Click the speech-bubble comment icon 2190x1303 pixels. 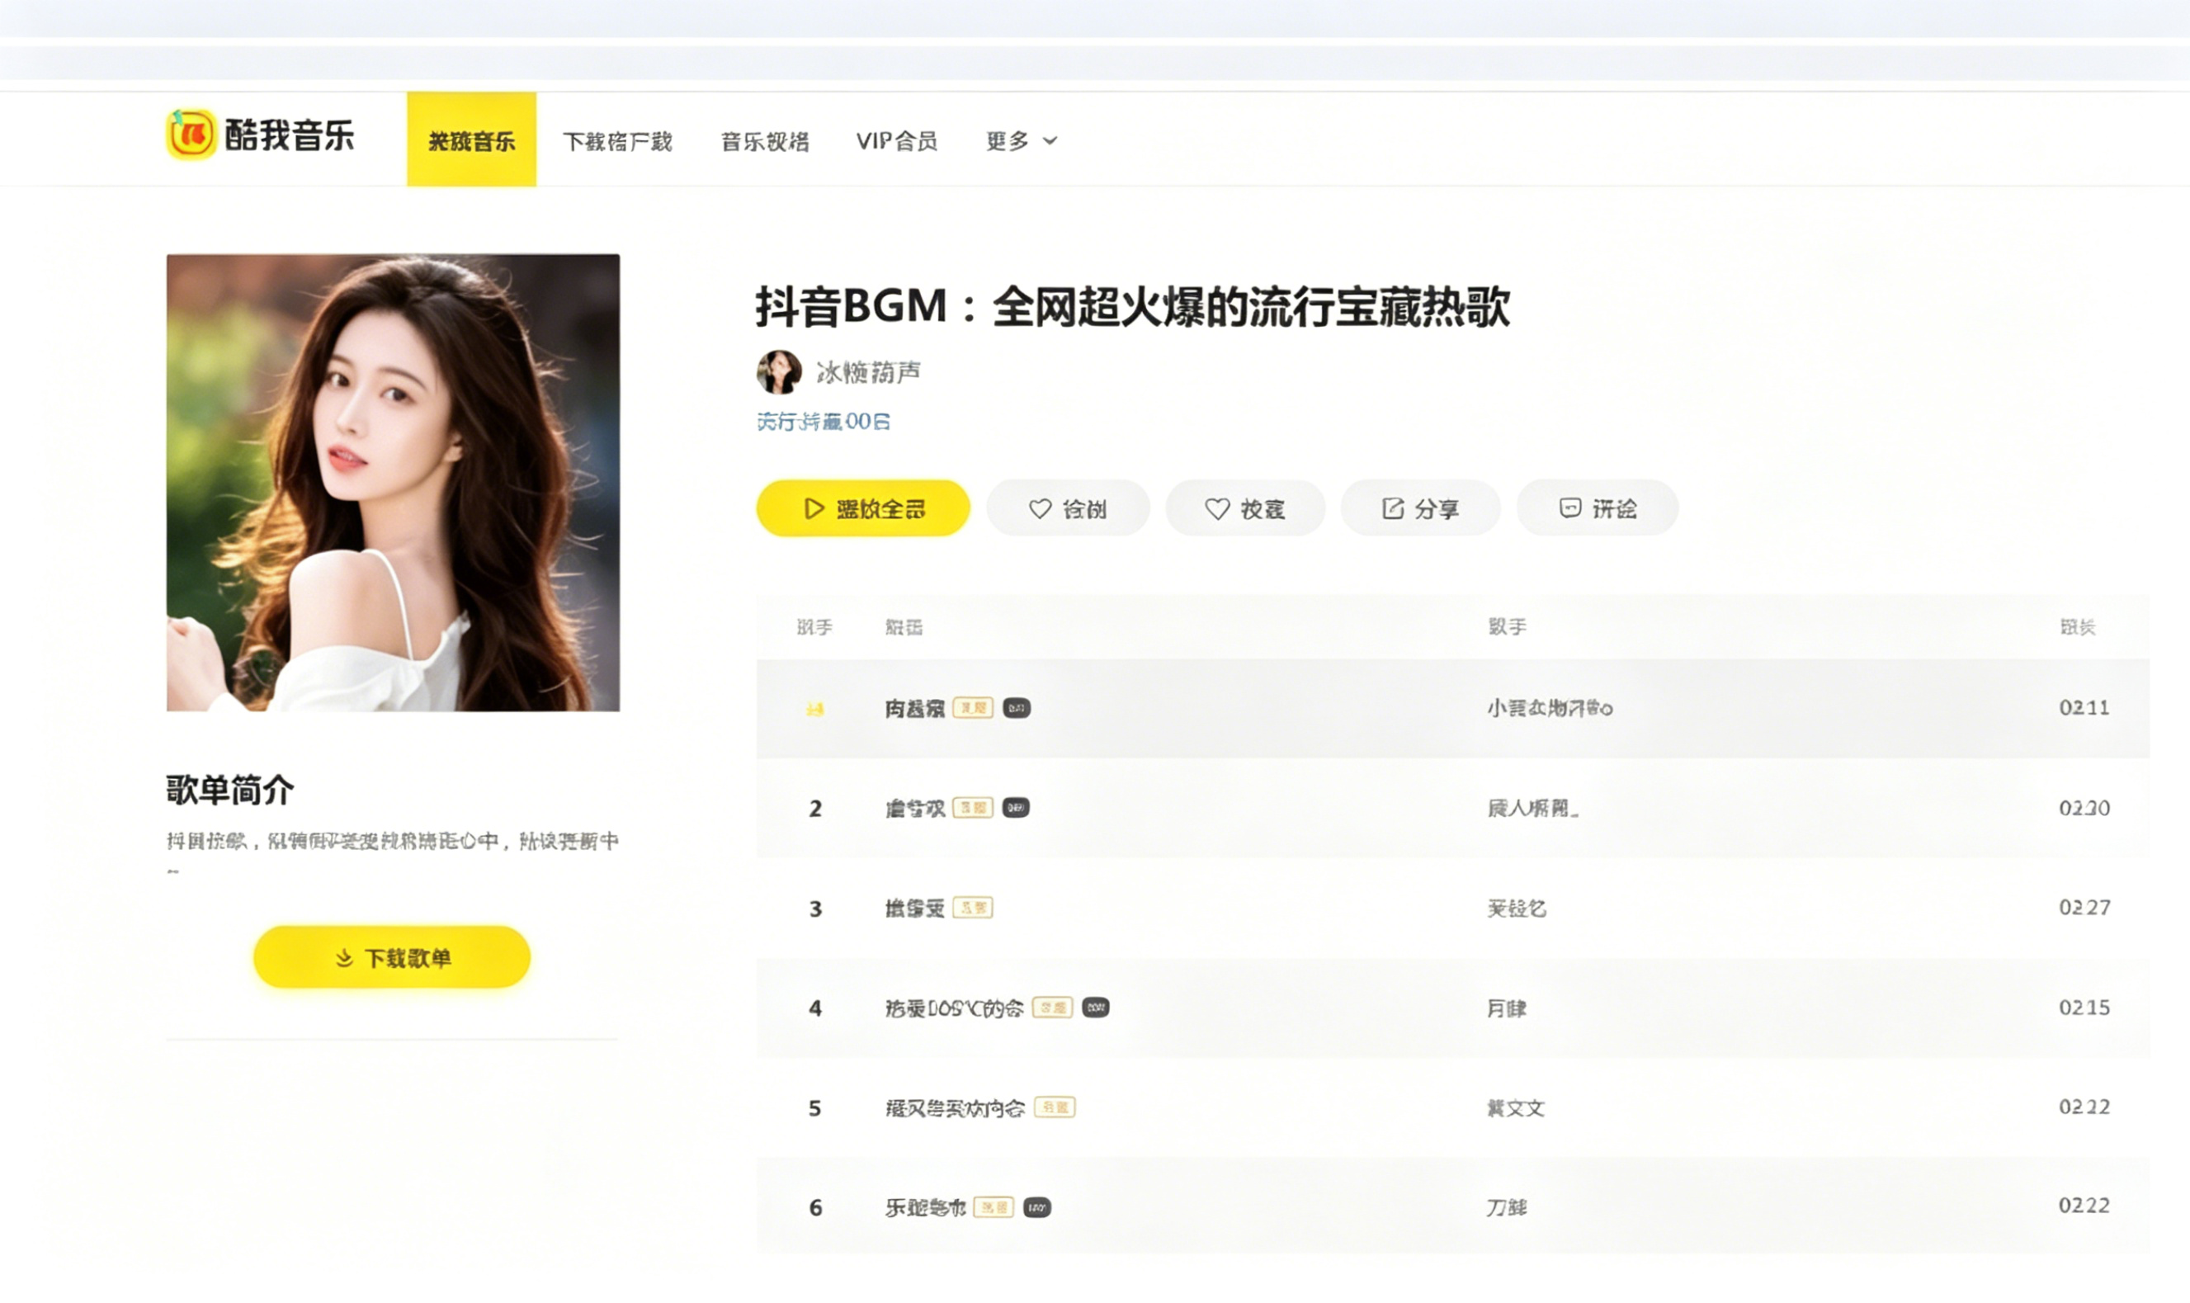[x=1570, y=508]
